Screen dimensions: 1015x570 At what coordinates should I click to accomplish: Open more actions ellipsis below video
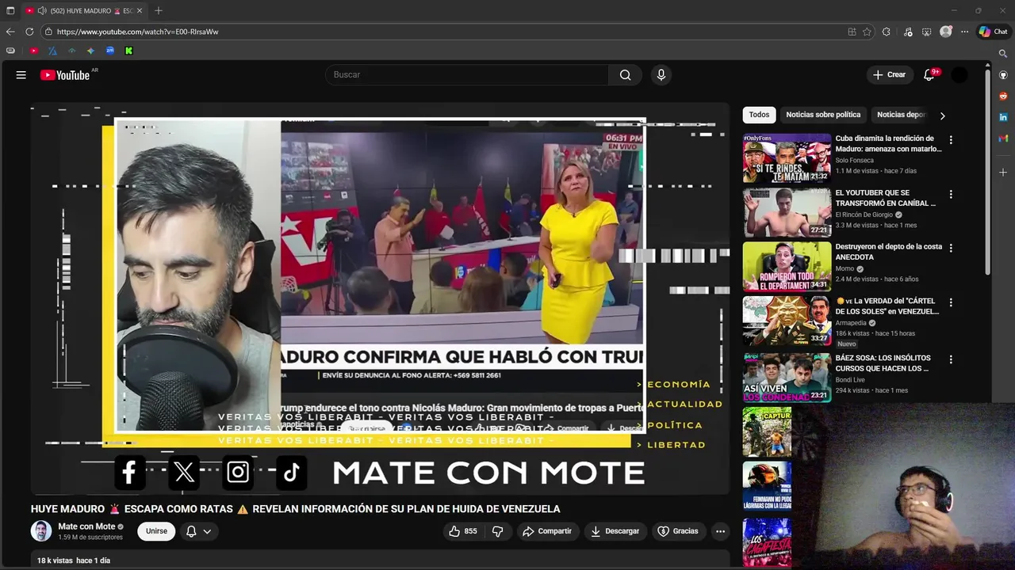pos(720,531)
